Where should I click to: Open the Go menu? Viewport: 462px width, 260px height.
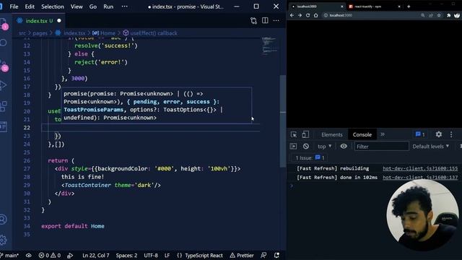pos(93,6)
